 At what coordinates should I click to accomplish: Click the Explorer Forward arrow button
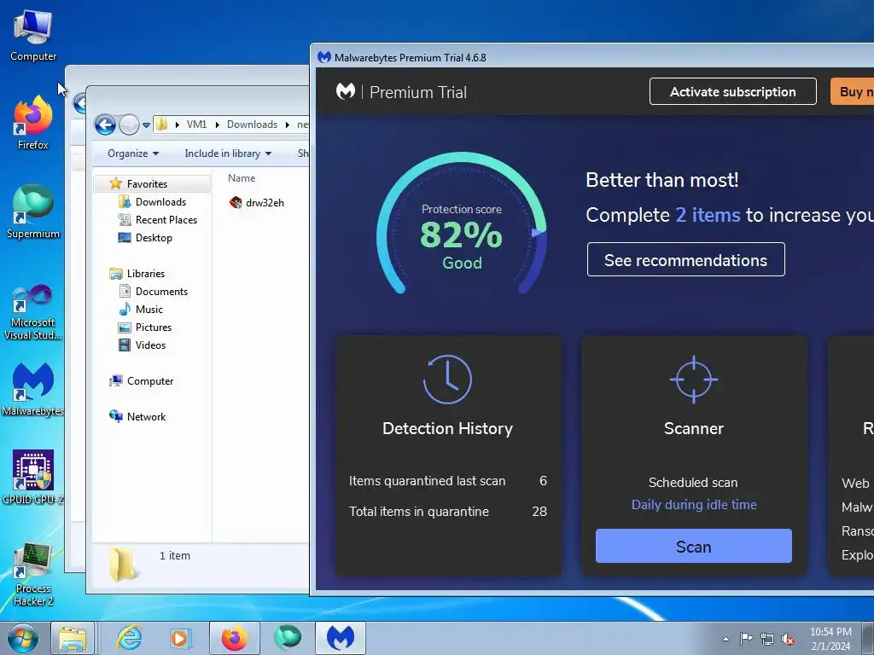(x=130, y=125)
